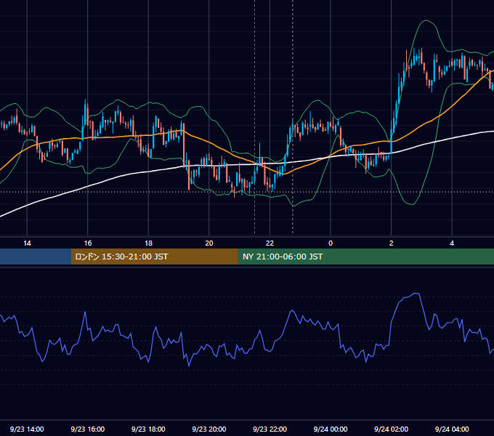Click the 0 hour label on the price chart axis
The width and height of the screenshot is (494, 436).
[331, 243]
